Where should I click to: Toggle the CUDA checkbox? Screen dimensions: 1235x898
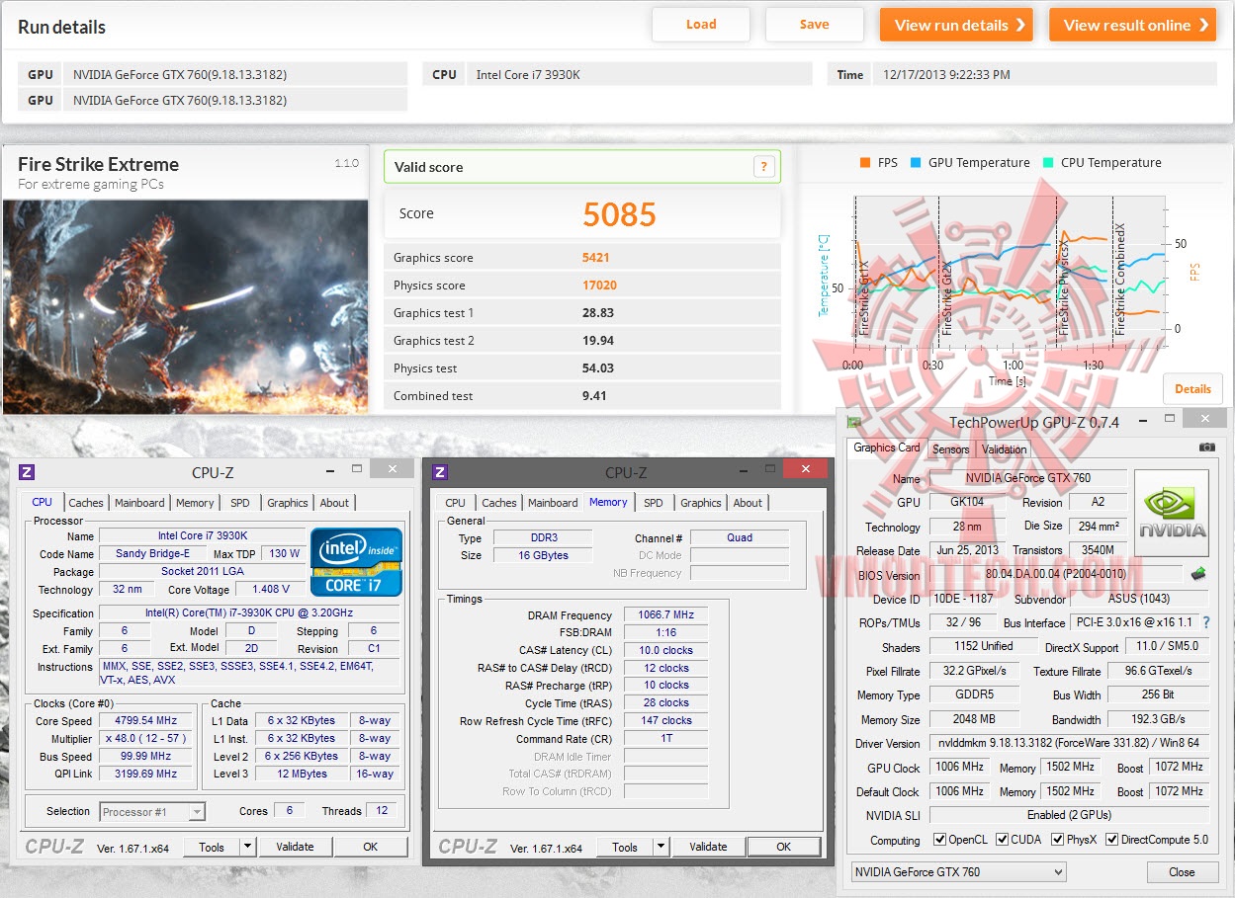pyautogui.click(x=1003, y=840)
